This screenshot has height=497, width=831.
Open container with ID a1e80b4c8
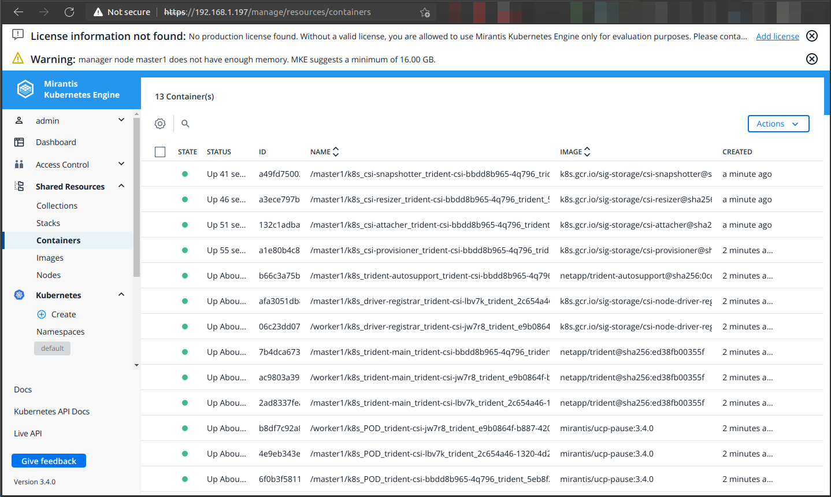(279, 250)
